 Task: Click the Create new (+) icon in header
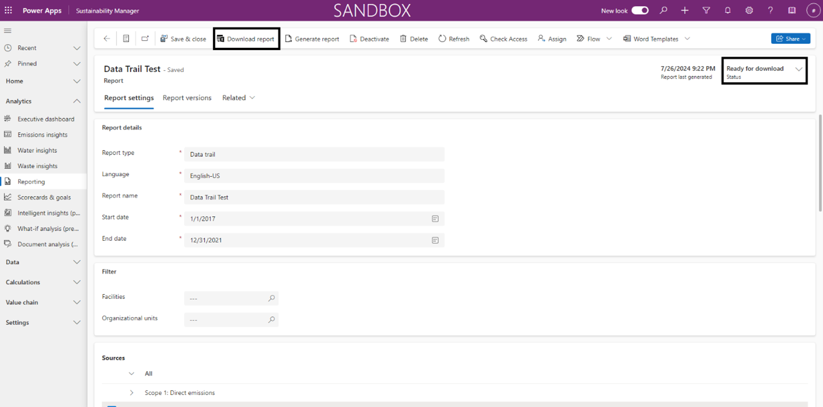coord(685,10)
